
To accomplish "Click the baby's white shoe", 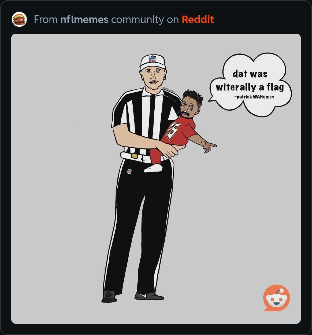I will coord(153,168).
